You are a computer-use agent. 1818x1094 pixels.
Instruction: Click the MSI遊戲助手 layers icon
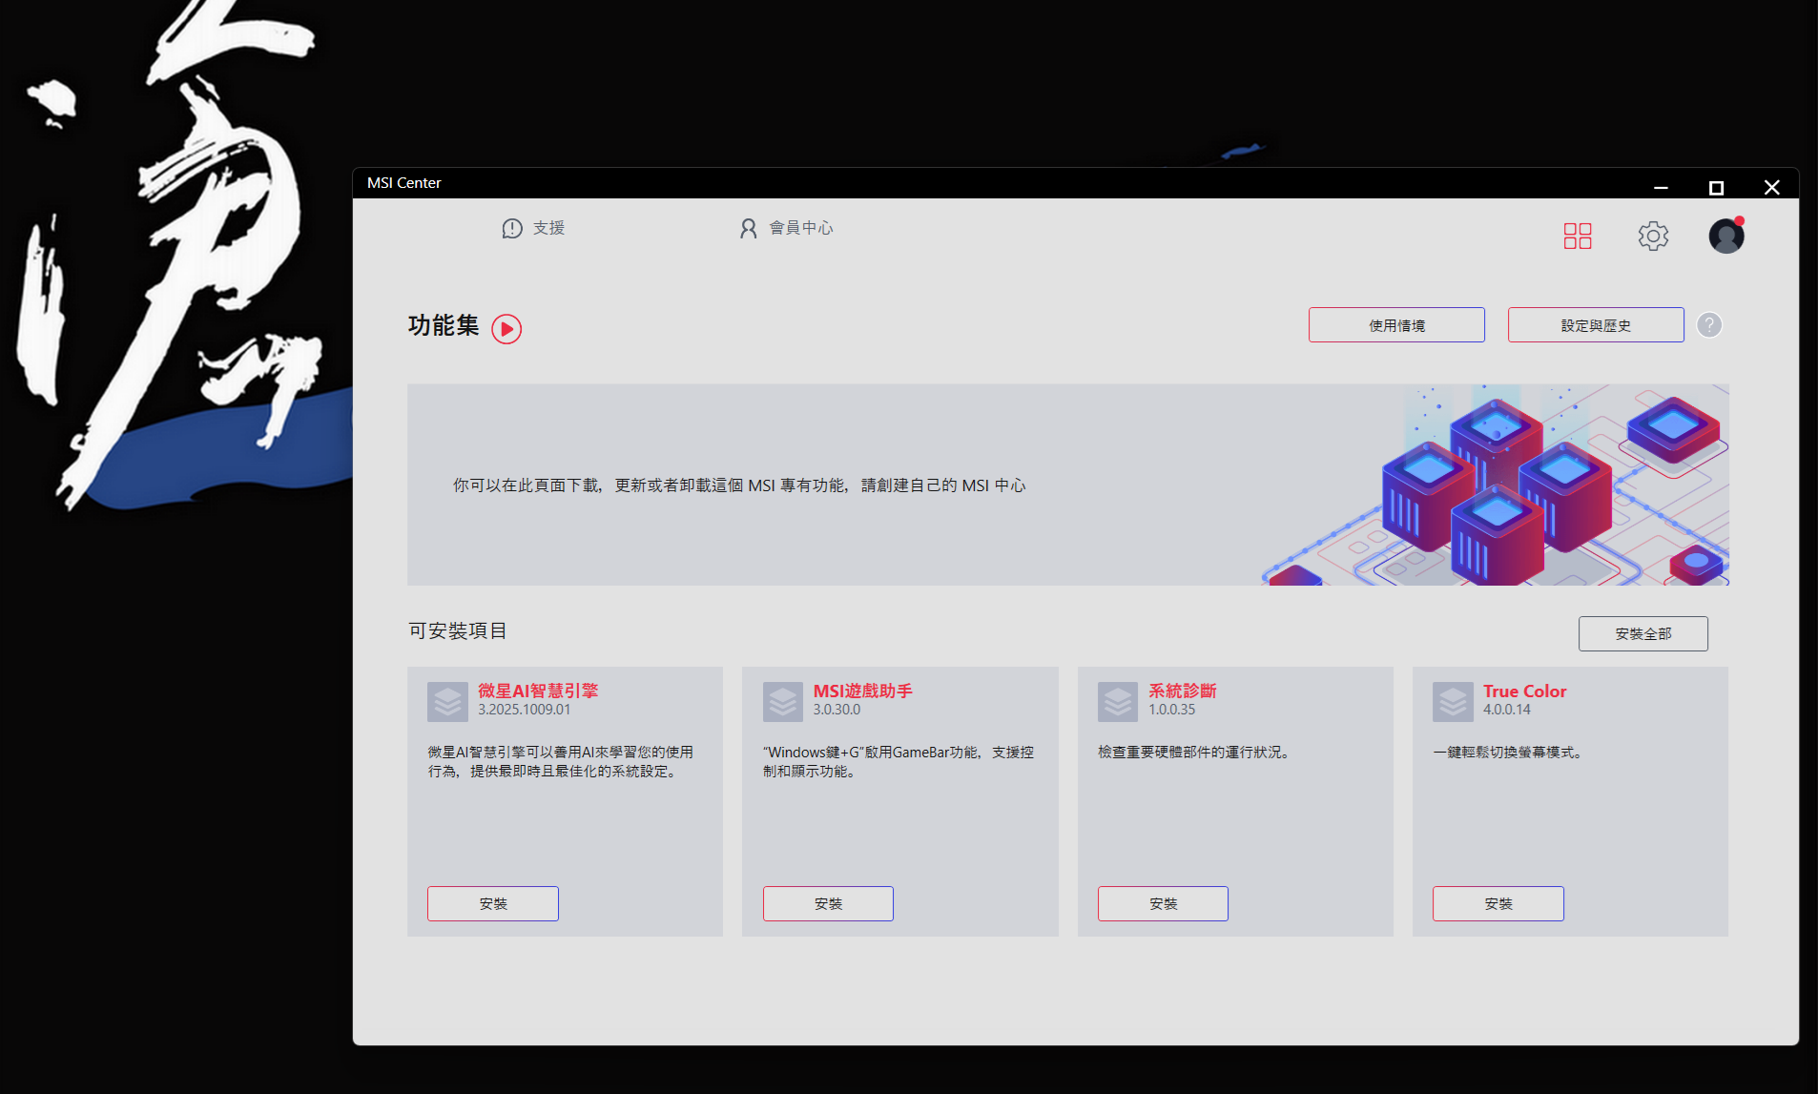[783, 702]
